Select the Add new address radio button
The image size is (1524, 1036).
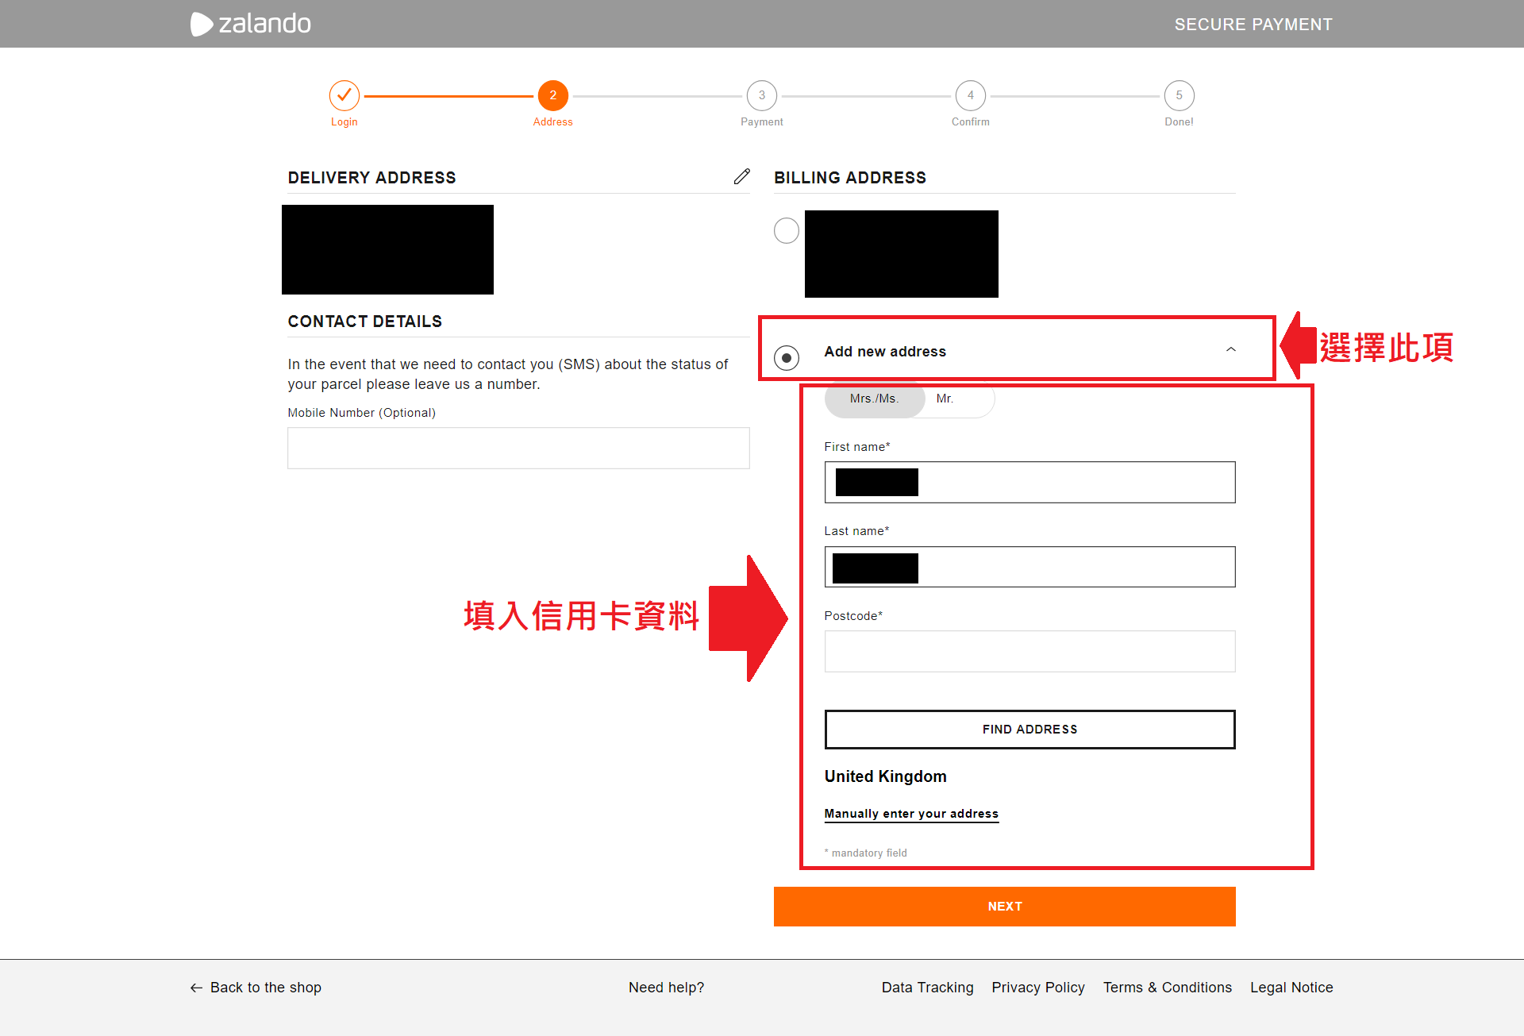786,358
